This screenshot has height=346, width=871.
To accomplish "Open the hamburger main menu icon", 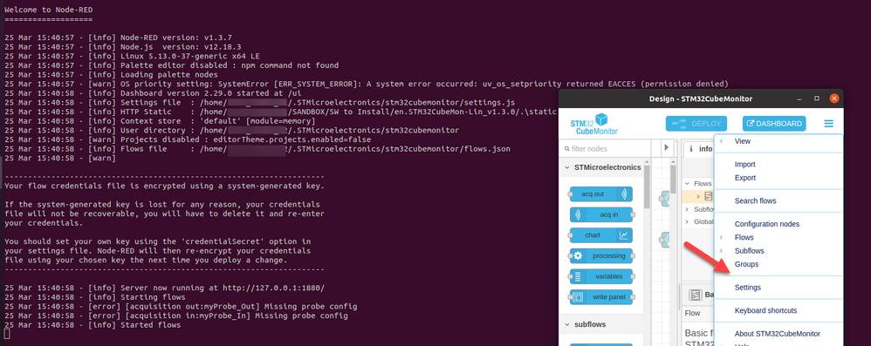I will [828, 124].
